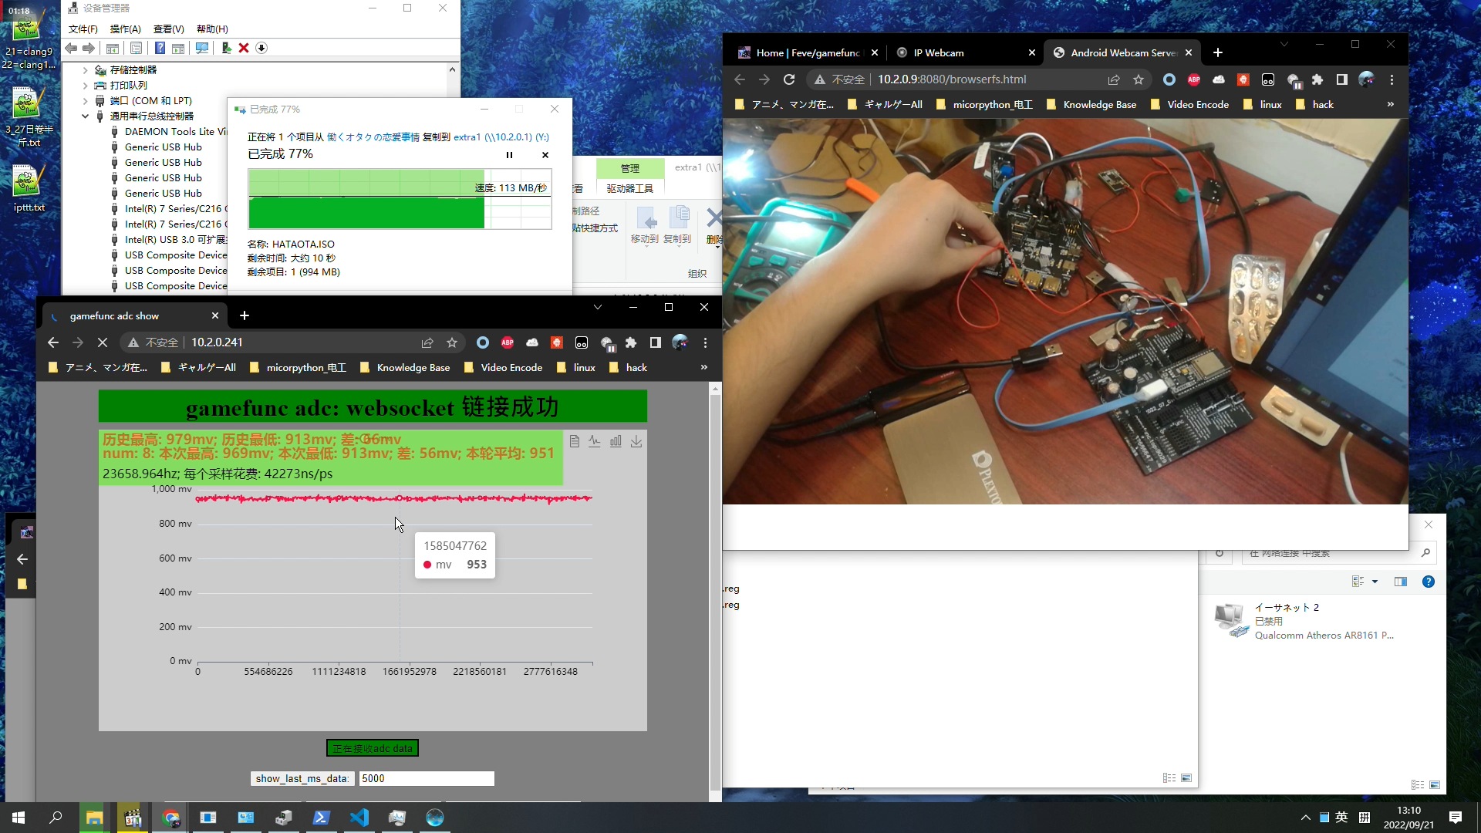The image size is (1481, 833).
Task: Collapse the 通用串行总线控制器 node
Action: click(85, 116)
